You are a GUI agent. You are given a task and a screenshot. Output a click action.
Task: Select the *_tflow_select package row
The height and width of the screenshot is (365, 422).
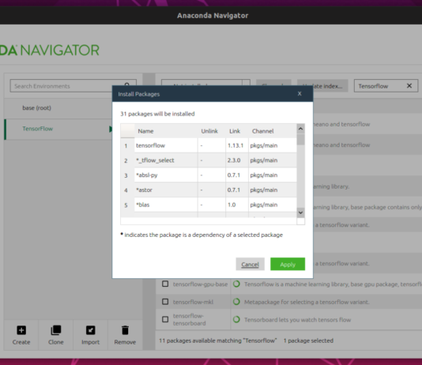pyautogui.click(x=209, y=160)
